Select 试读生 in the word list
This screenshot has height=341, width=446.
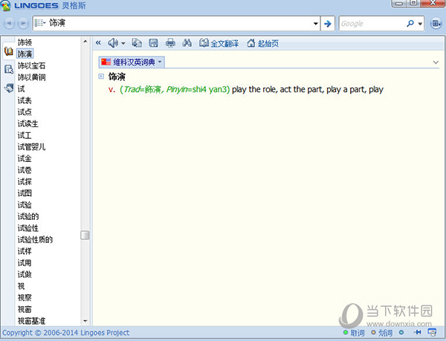[x=28, y=124]
